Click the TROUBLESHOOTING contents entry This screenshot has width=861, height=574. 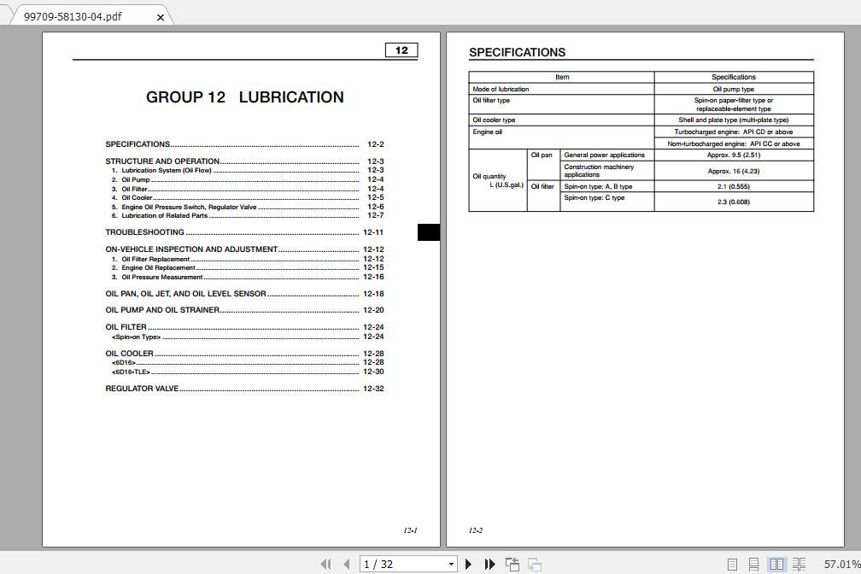[143, 231]
